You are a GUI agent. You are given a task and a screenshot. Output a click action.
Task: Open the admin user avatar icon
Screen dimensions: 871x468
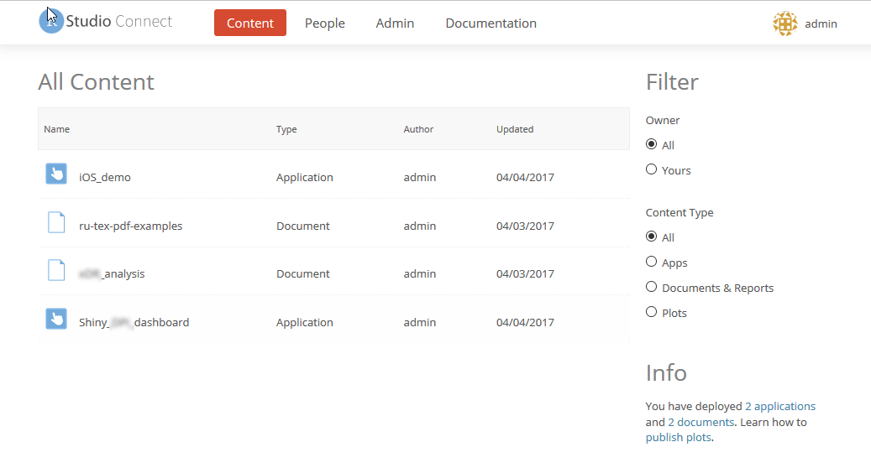[784, 23]
